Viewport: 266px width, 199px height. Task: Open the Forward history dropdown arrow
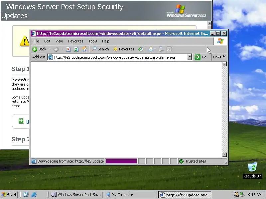click(62, 49)
